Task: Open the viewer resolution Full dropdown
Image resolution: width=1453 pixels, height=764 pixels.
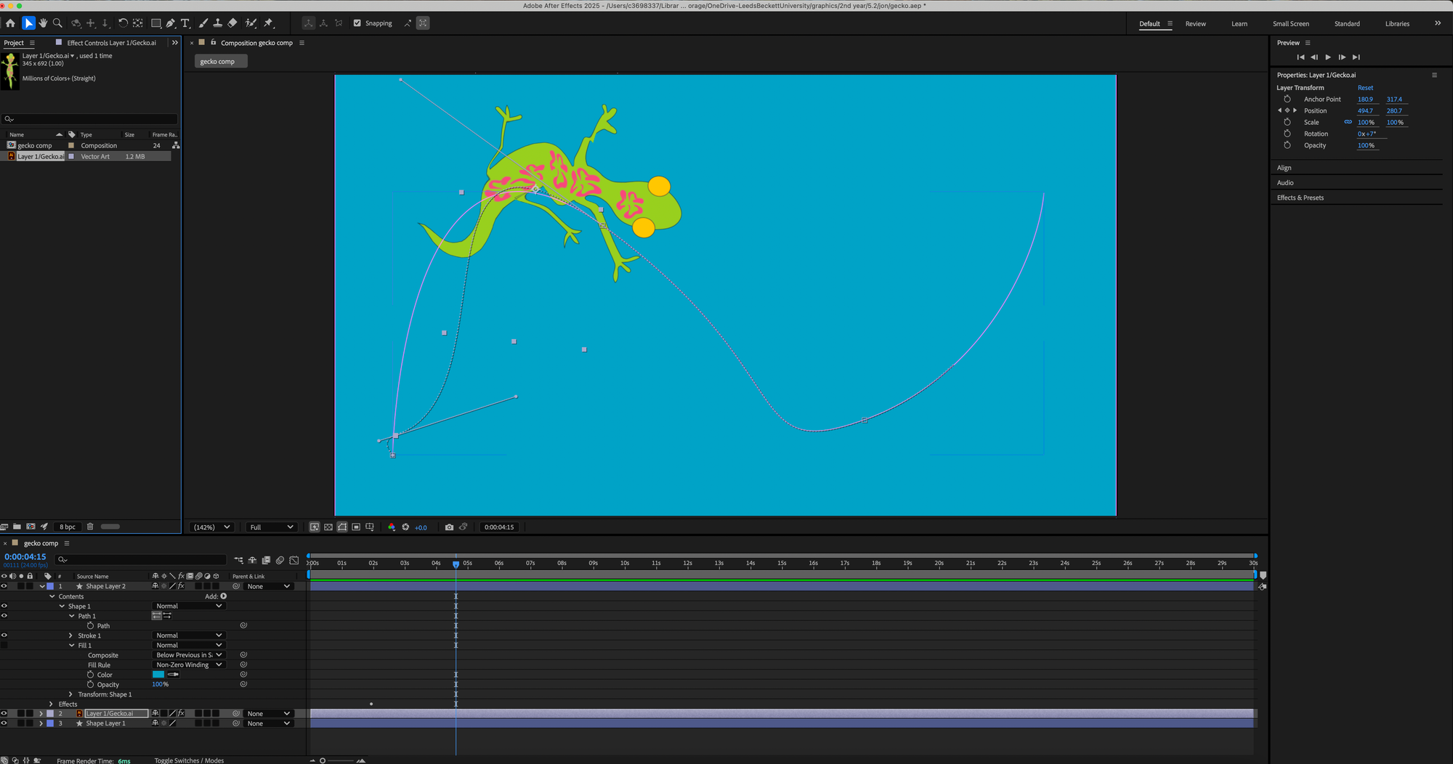Action: pos(272,527)
